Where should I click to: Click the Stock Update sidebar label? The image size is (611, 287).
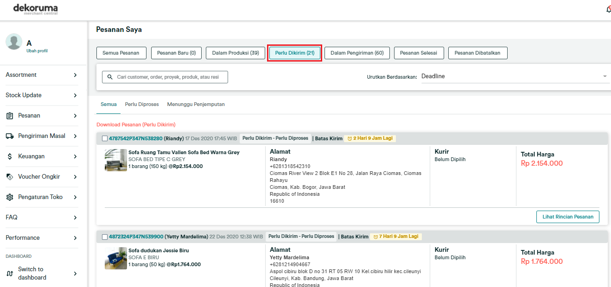pos(24,95)
